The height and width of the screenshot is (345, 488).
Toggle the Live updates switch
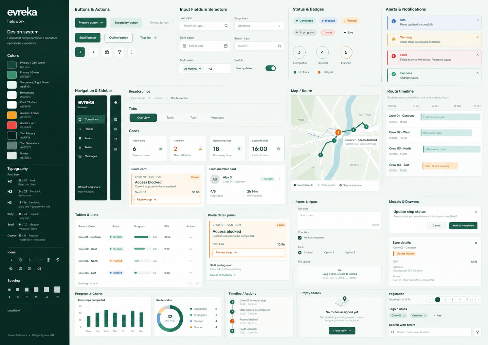[x=271, y=68]
